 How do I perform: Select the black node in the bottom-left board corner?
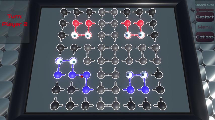55,105
